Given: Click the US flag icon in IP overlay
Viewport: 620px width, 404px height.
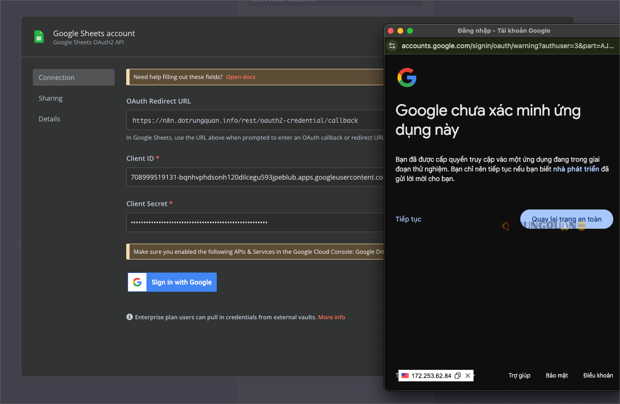Looking at the screenshot, I should click(405, 376).
